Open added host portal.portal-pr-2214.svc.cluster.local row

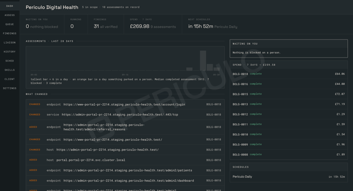[125, 160]
